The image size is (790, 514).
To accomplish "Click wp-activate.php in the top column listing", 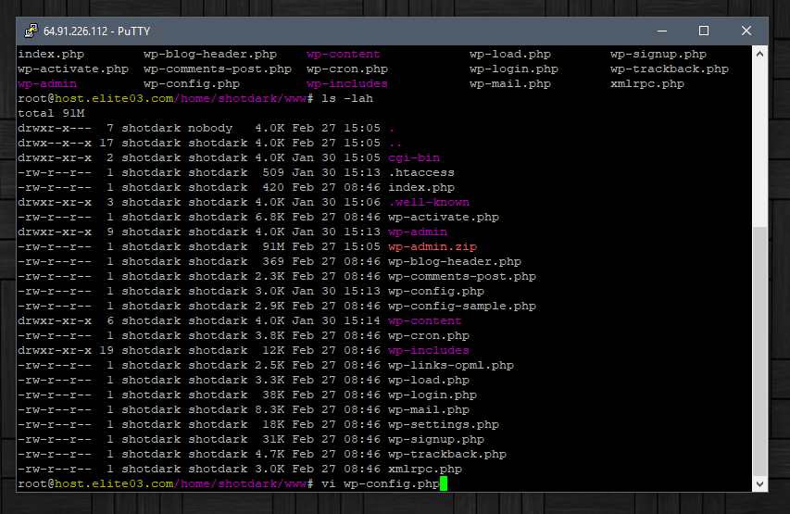I will coord(73,69).
